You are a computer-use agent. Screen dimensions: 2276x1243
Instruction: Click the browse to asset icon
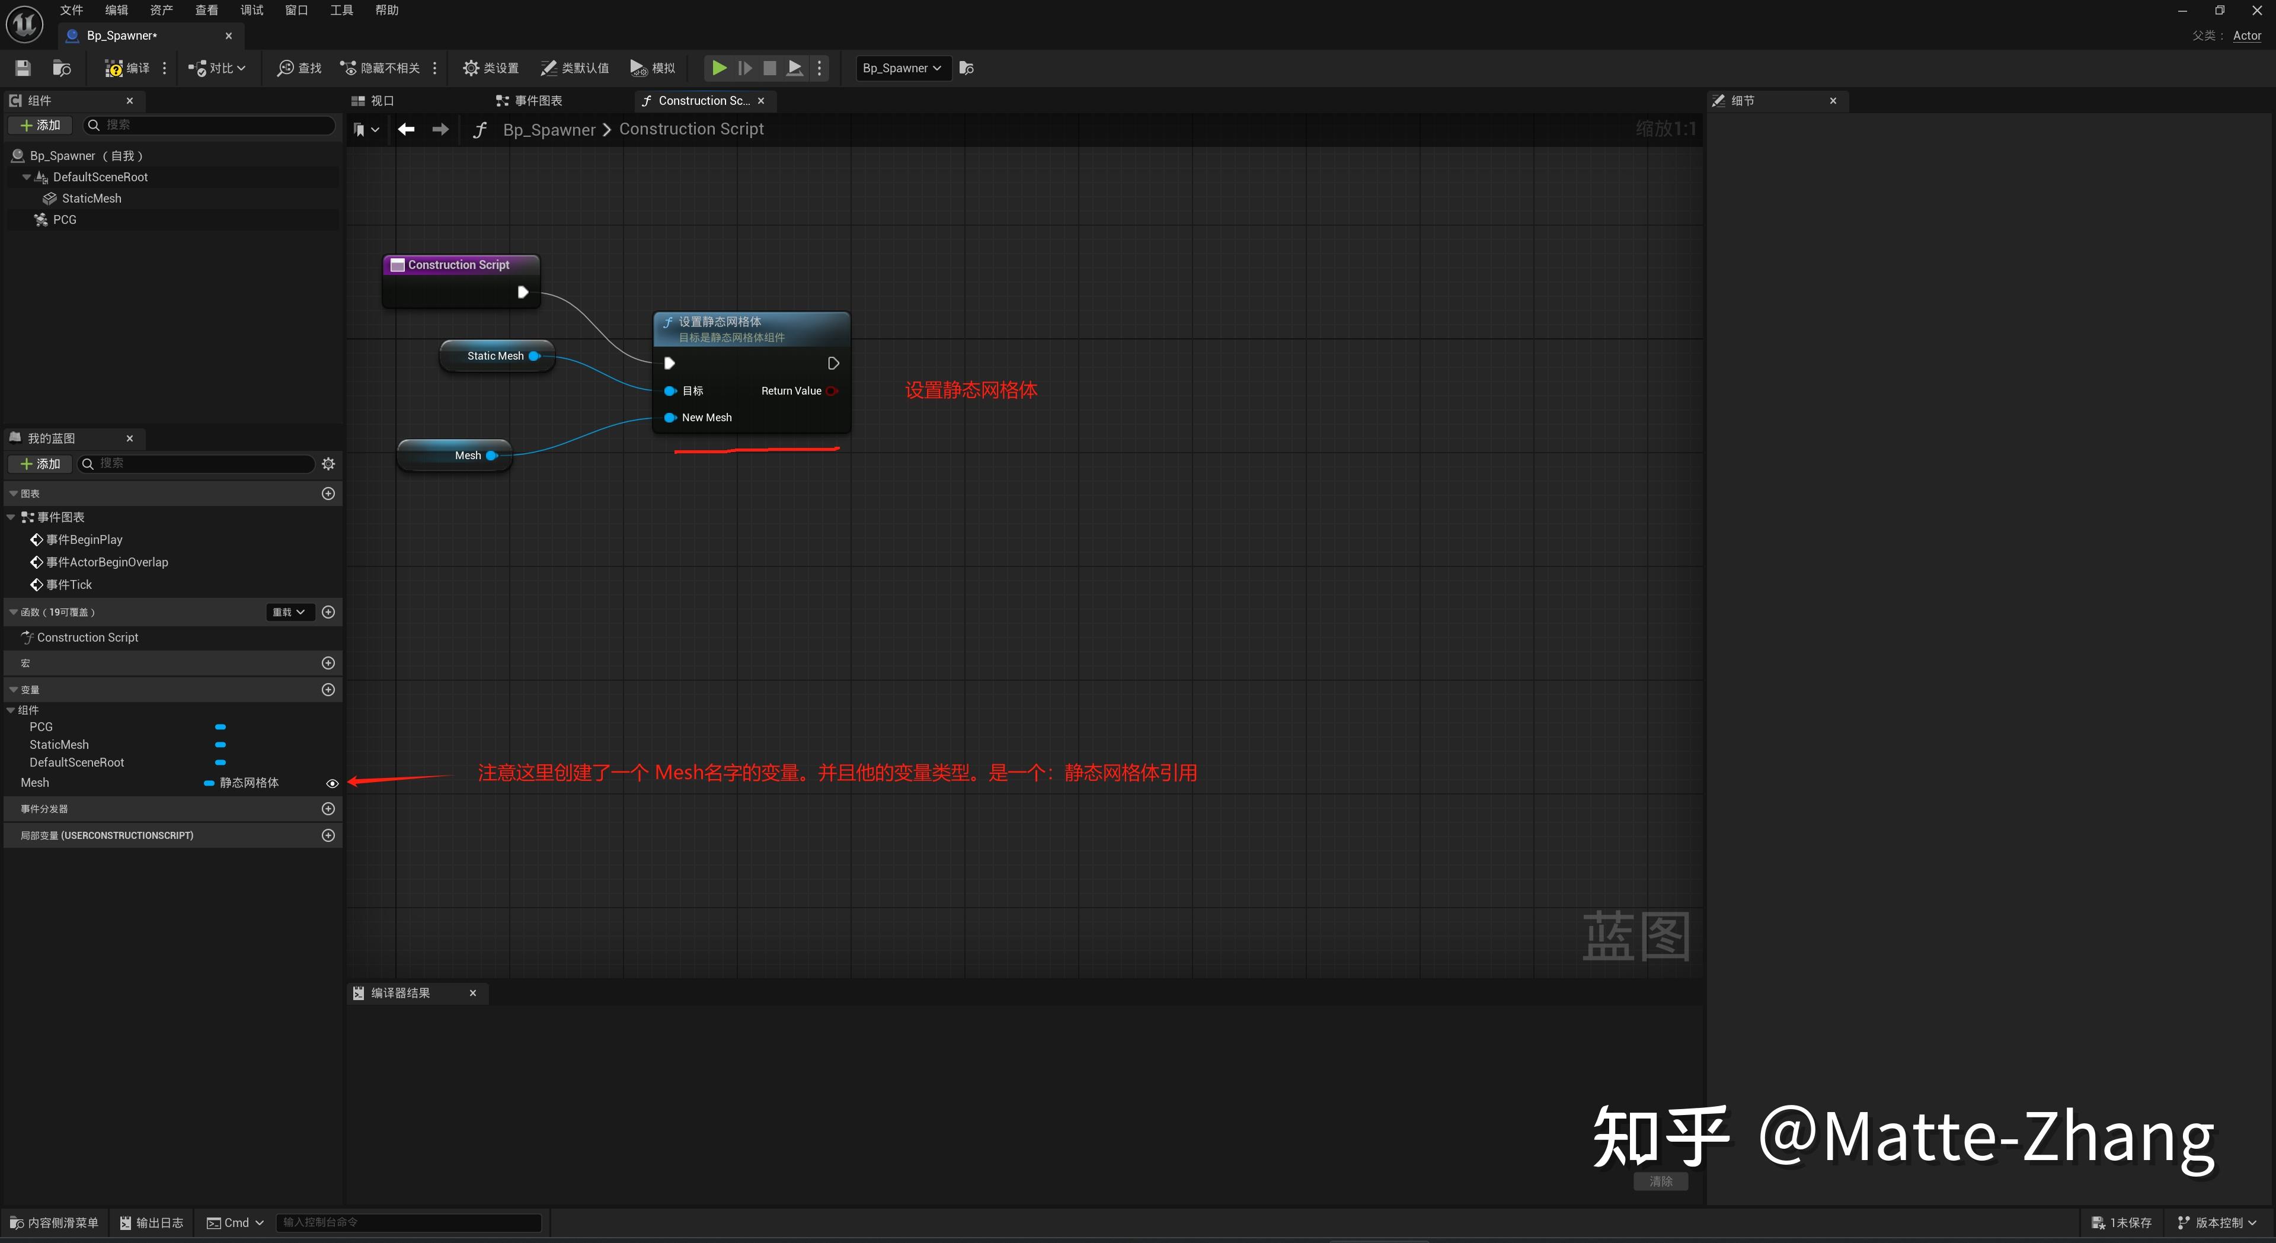(x=62, y=68)
